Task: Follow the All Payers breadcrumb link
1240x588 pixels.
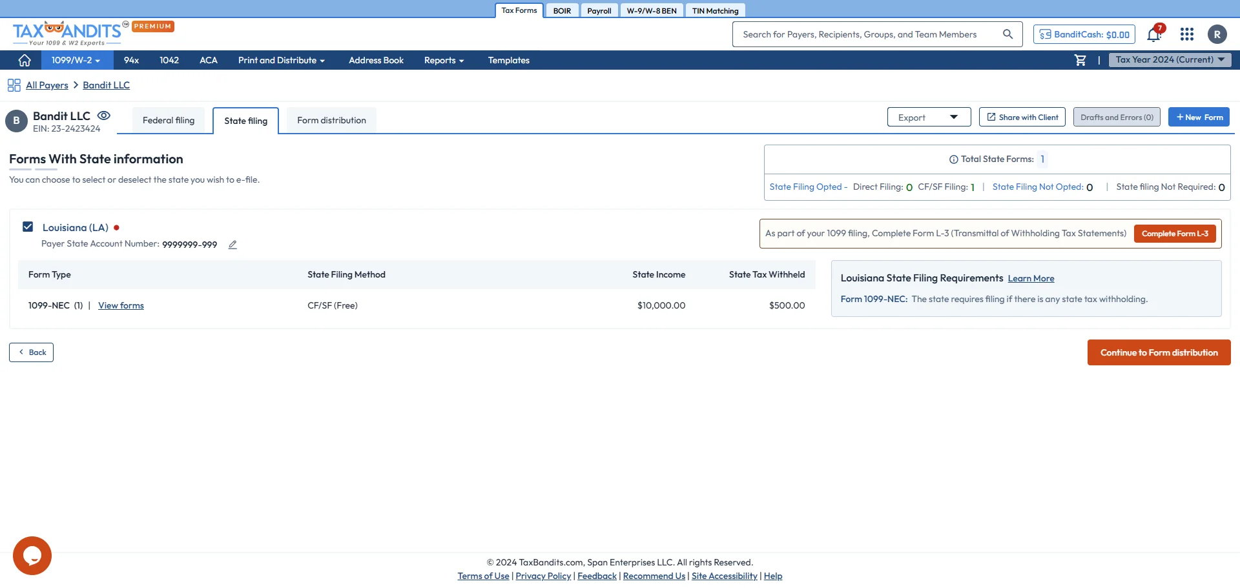Action: [47, 85]
